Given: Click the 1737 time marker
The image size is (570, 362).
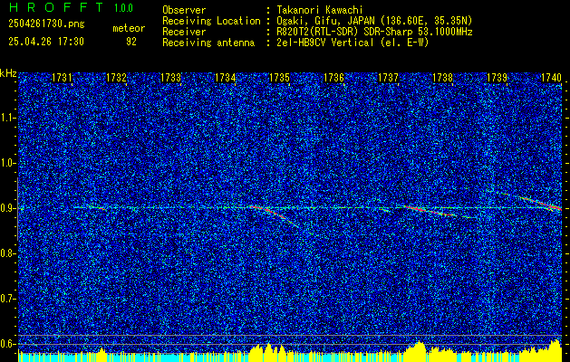Looking at the screenshot, I should pos(388,77).
